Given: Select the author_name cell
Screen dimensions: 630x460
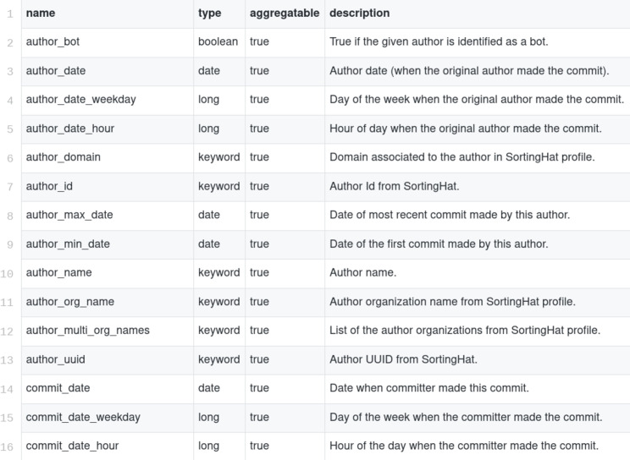Looking at the screenshot, I should (58, 272).
